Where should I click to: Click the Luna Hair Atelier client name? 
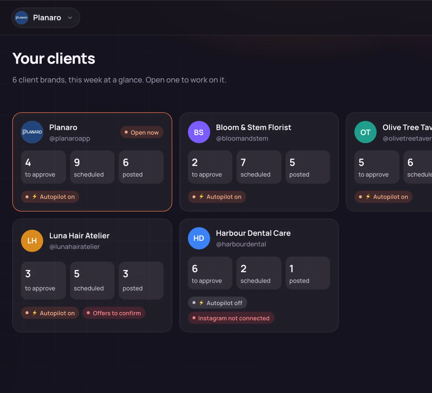(x=79, y=236)
